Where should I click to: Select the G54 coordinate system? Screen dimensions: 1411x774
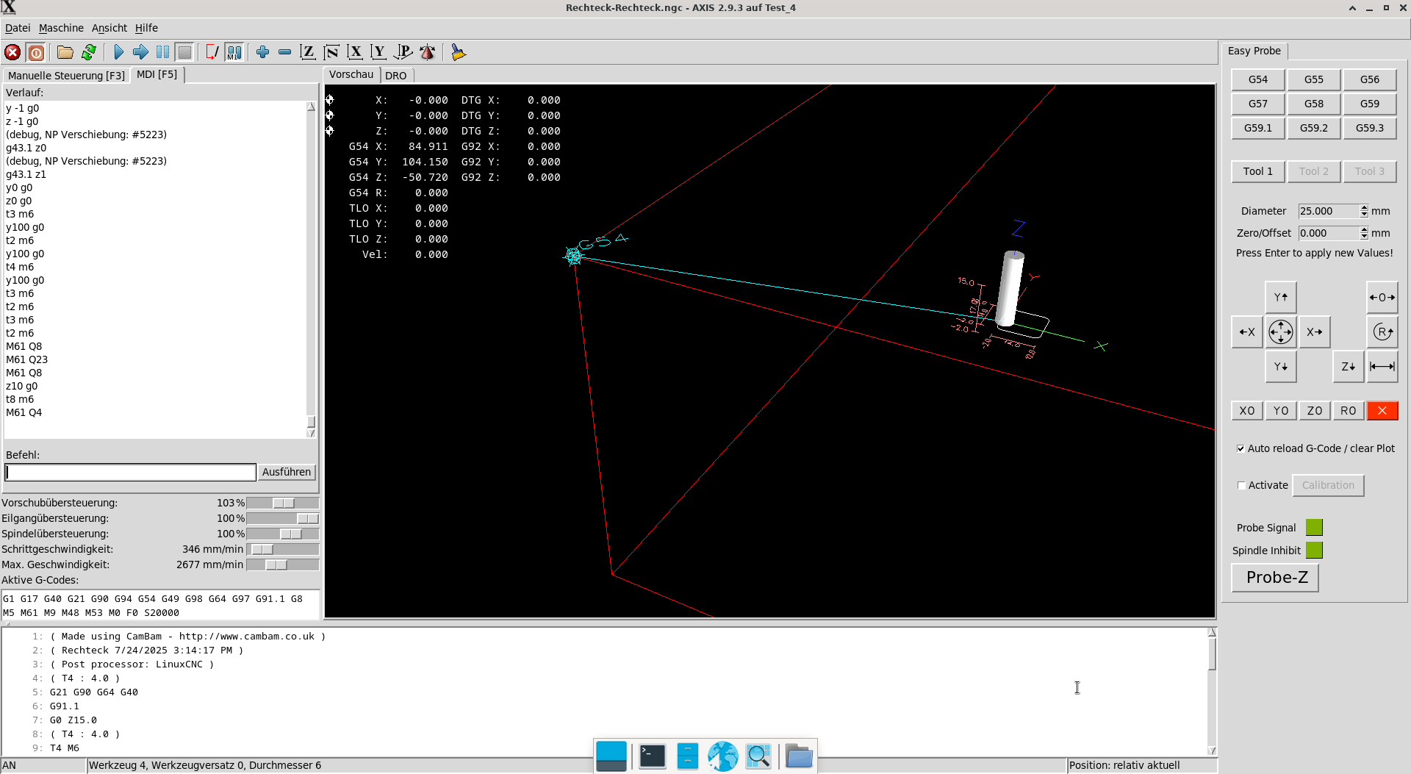1258,79
